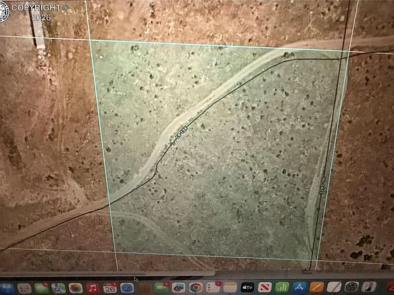The width and height of the screenshot is (394, 295).
Task: Open the News app in the Dock
Action: coord(265,287)
